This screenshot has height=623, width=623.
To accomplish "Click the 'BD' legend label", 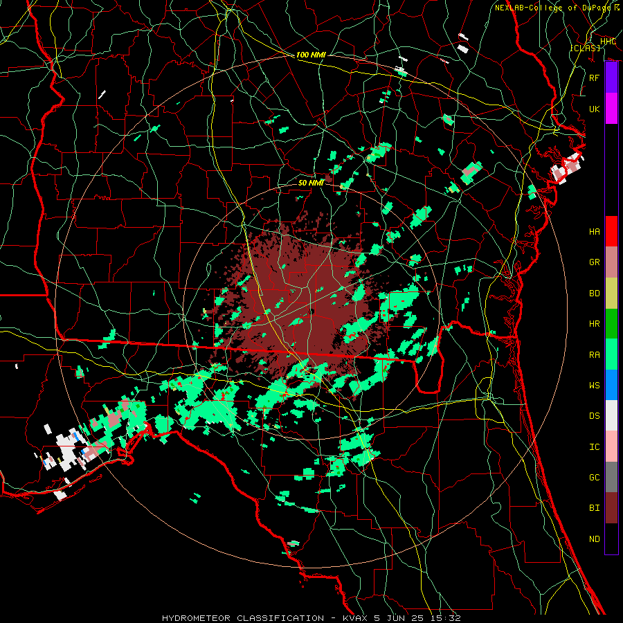I will (594, 294).
